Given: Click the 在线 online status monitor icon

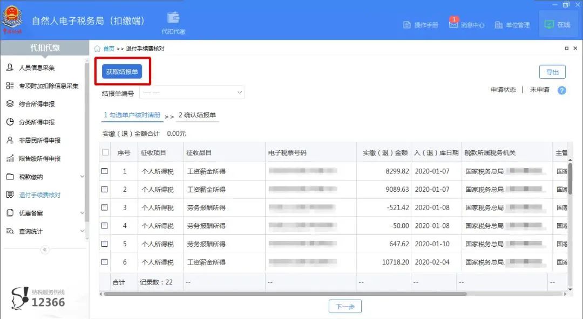Looking at the screenshot, I should click(549, 24).
